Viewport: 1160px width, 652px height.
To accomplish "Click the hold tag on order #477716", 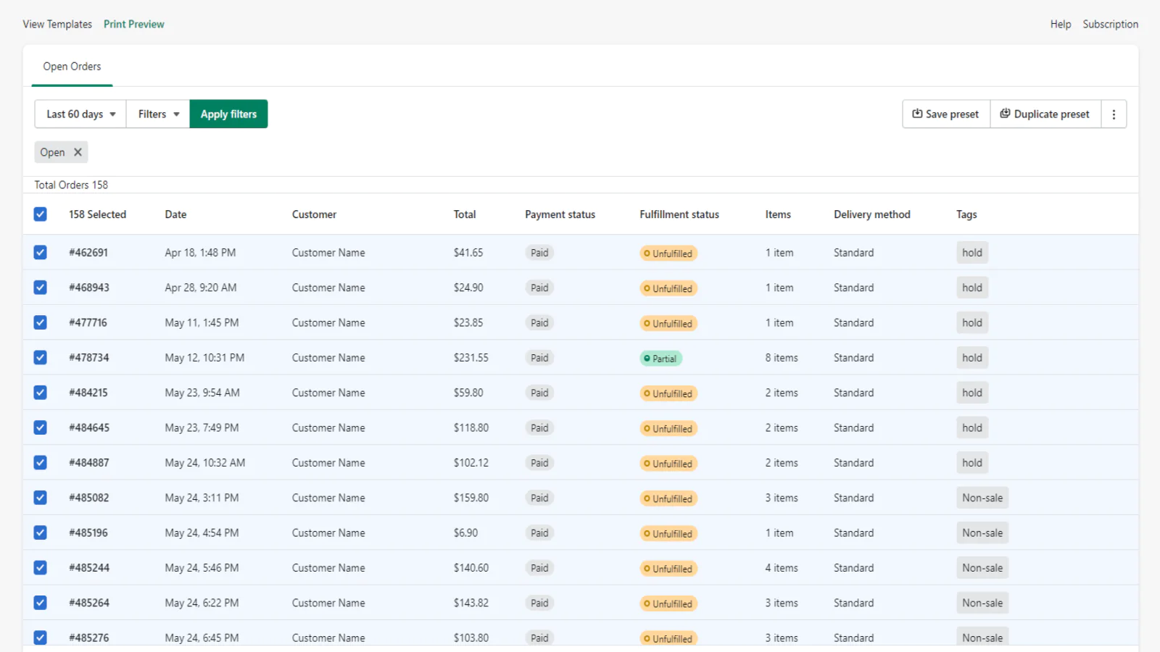I will point(971,323).
